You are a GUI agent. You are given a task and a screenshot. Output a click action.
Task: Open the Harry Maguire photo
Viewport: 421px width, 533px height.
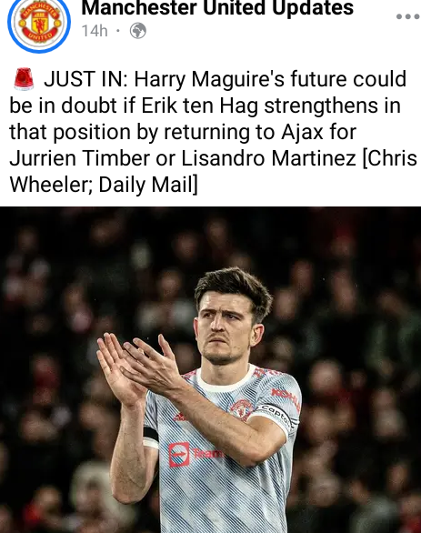pos(210,370)
